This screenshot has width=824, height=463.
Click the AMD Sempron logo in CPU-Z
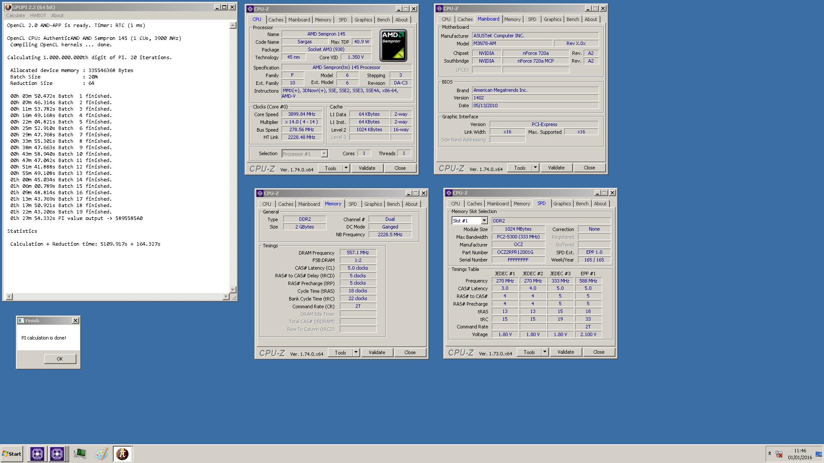tap(393, 45)
